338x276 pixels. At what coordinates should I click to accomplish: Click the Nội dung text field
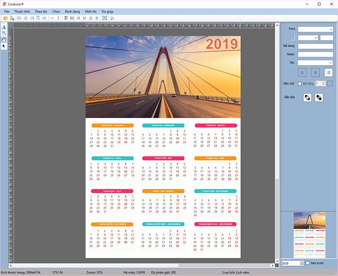(x=315, y=46)
